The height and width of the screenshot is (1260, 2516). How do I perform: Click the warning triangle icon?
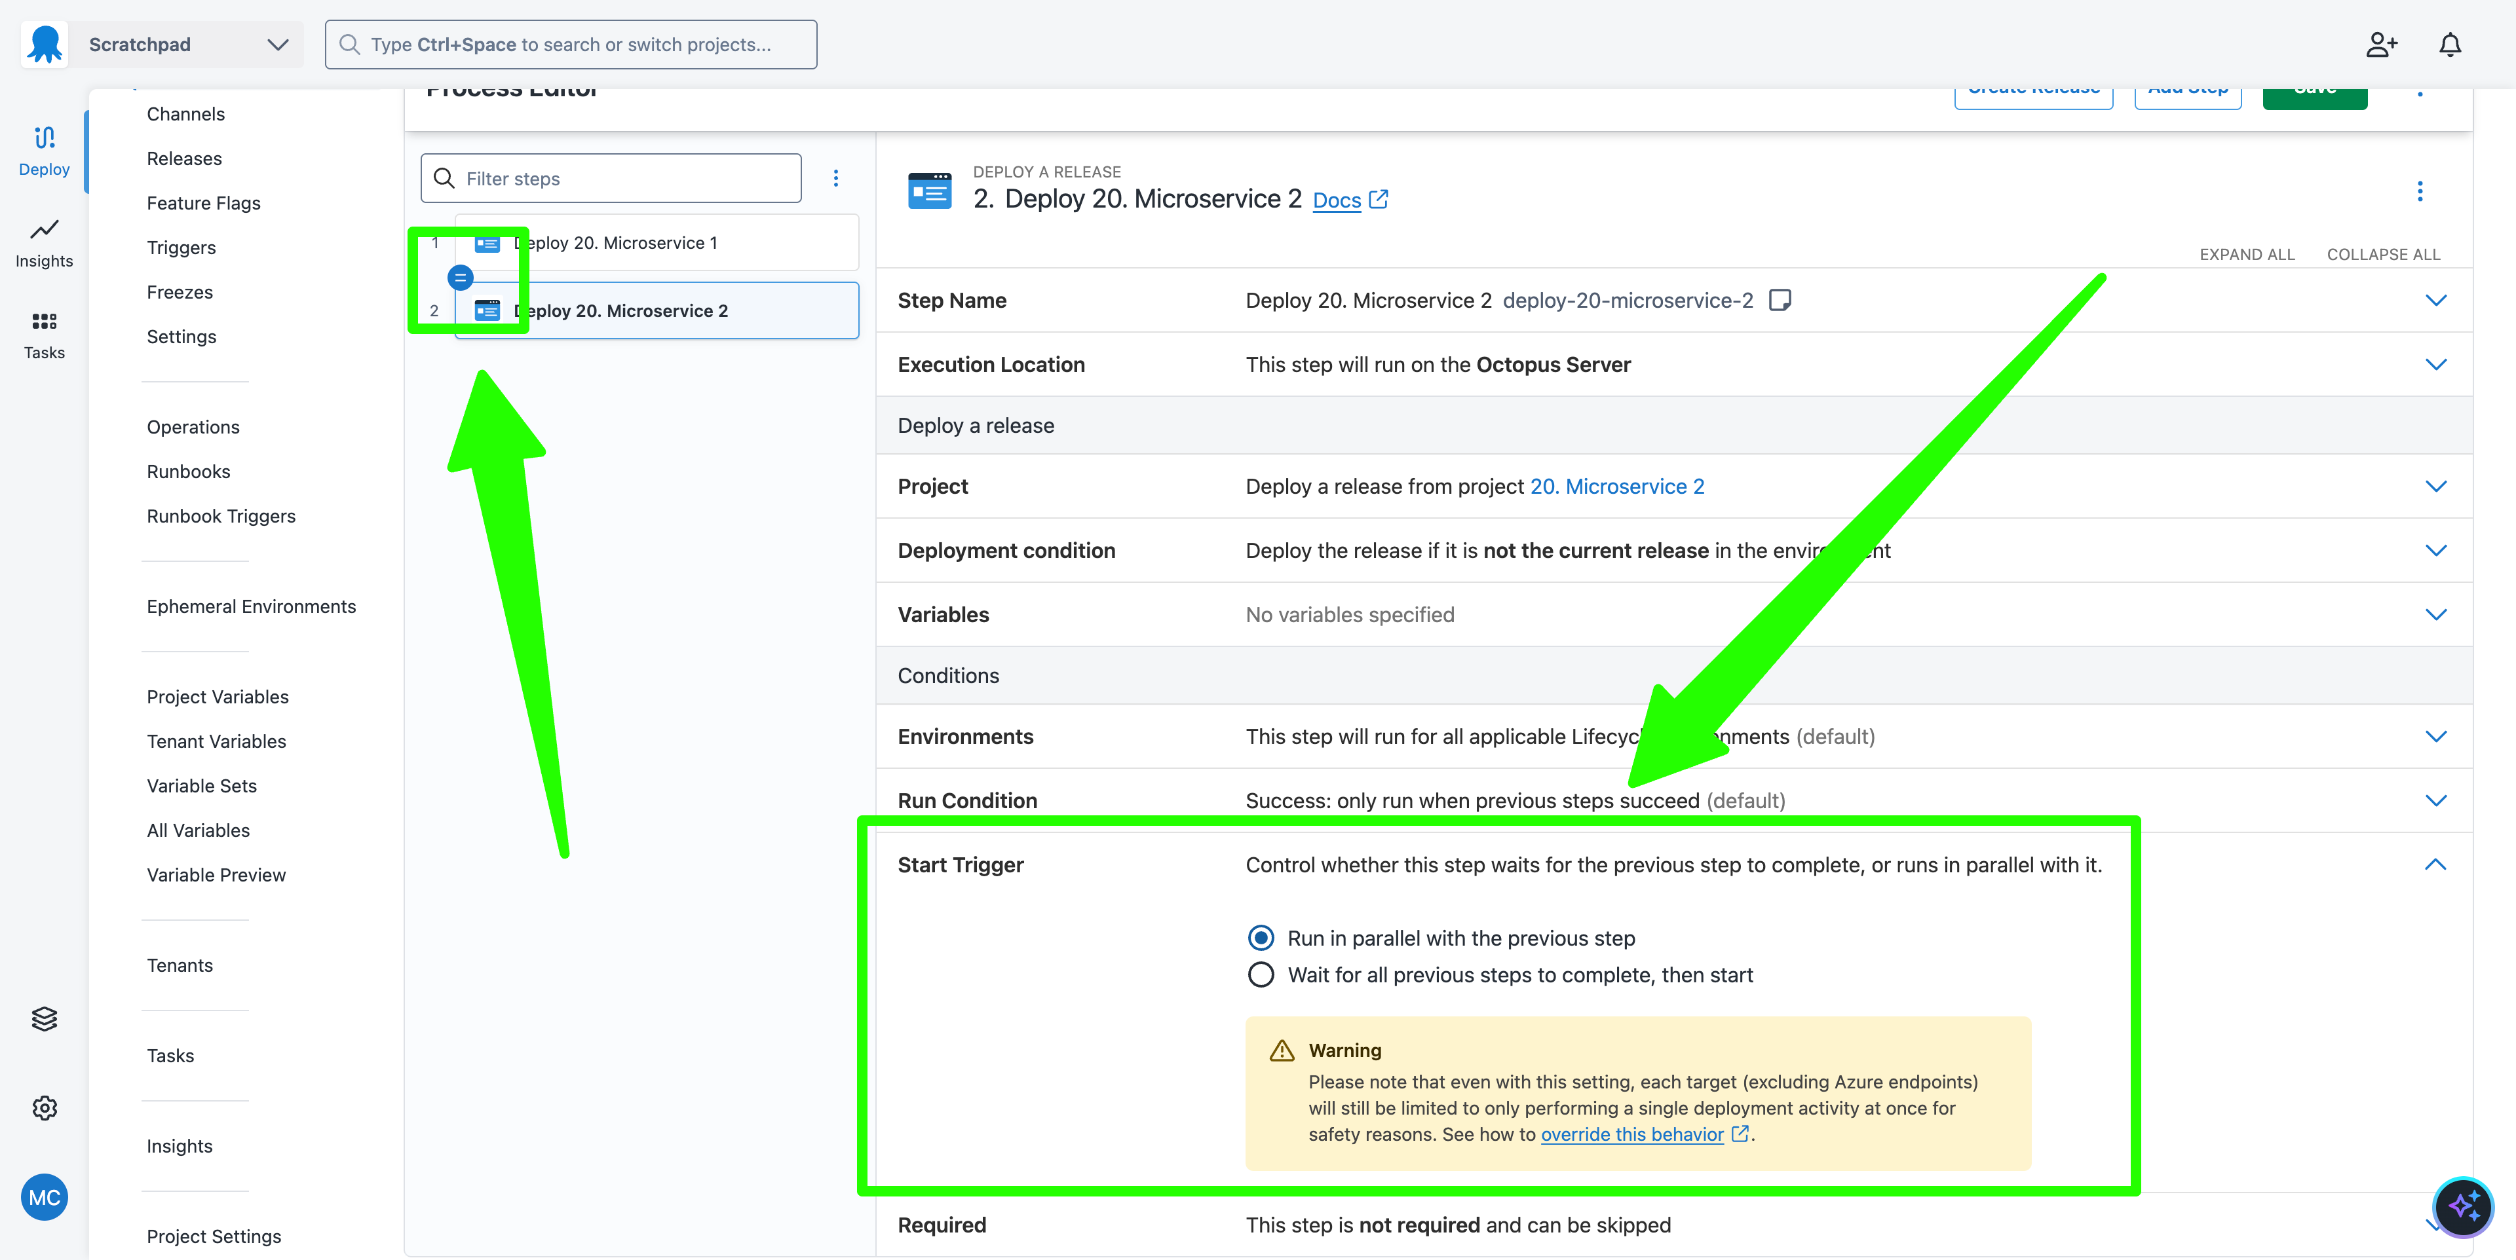pyautogui.click(x=1280, y=1050)
